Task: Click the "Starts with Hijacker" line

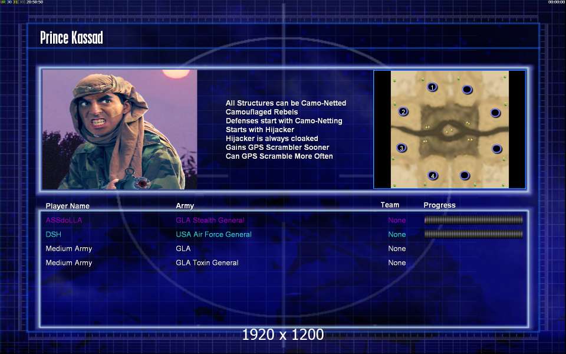Action: coord(260,130)
